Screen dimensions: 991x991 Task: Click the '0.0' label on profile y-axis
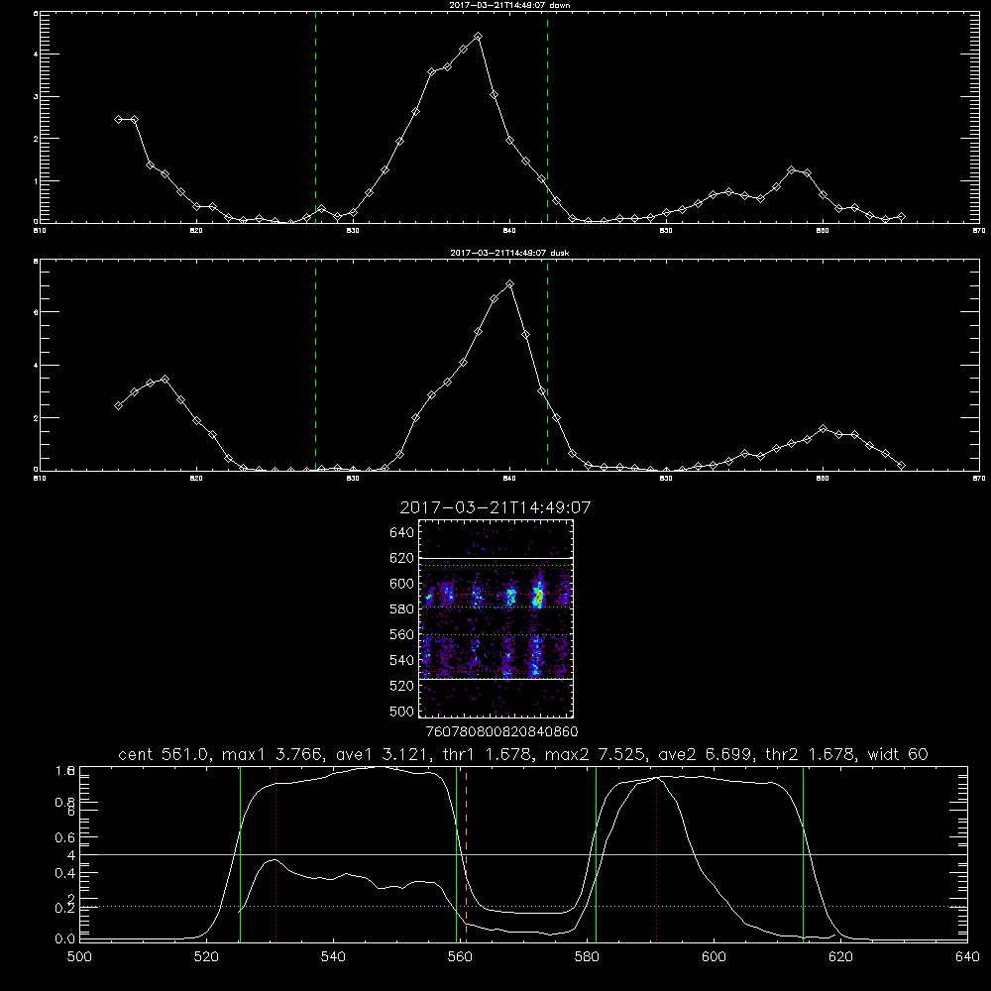click(65, 938)
